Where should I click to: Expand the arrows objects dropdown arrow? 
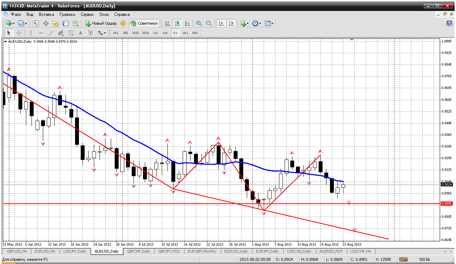[x=105, y=33]
